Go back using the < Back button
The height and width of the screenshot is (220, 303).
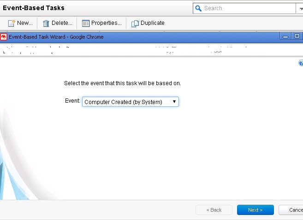(x=214, y=210)
